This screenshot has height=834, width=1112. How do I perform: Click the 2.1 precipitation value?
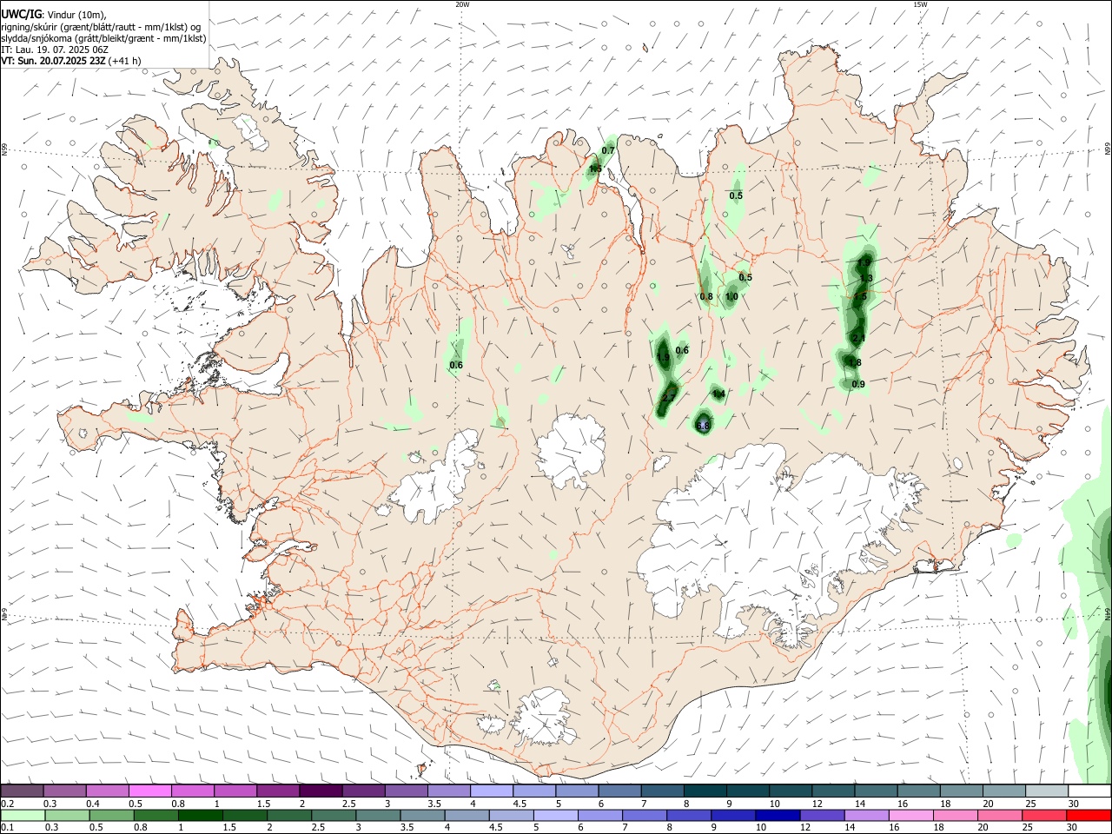[x=858, y=338]
